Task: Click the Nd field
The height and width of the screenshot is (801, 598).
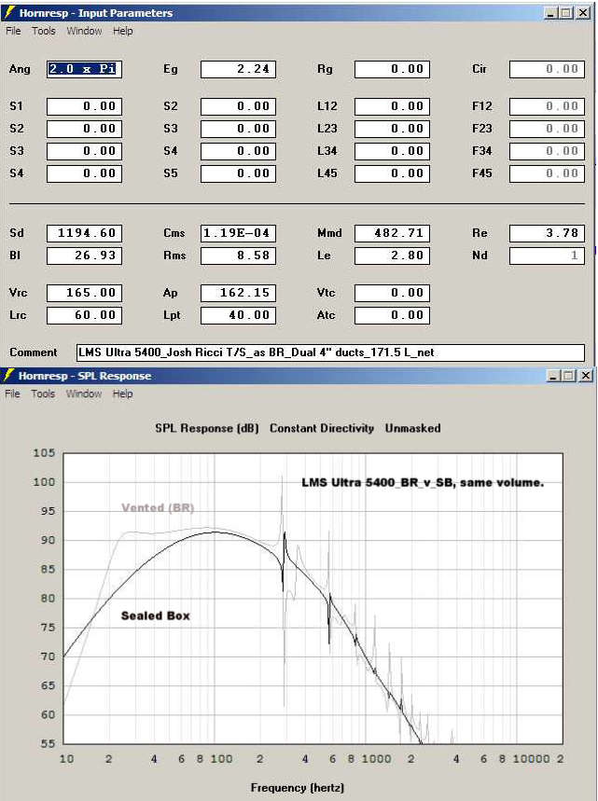Action: [547, 255]
